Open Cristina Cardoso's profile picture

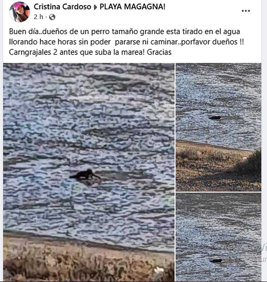[x=20, y=12]
